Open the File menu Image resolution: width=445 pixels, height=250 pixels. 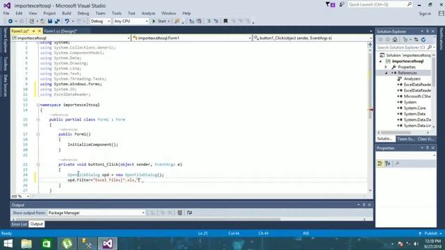tap(6, 13)
